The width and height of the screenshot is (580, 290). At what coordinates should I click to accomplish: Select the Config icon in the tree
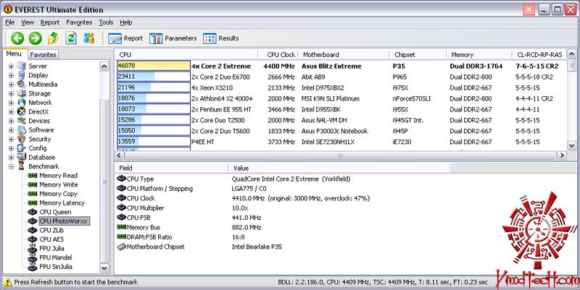(x=22, y=148)
